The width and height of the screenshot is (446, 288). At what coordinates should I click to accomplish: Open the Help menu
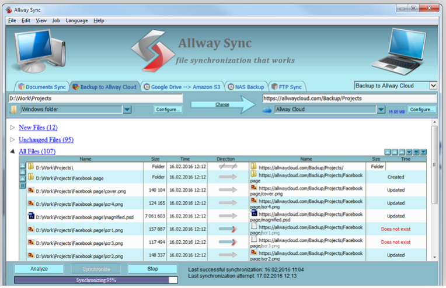tap(99, 20)
